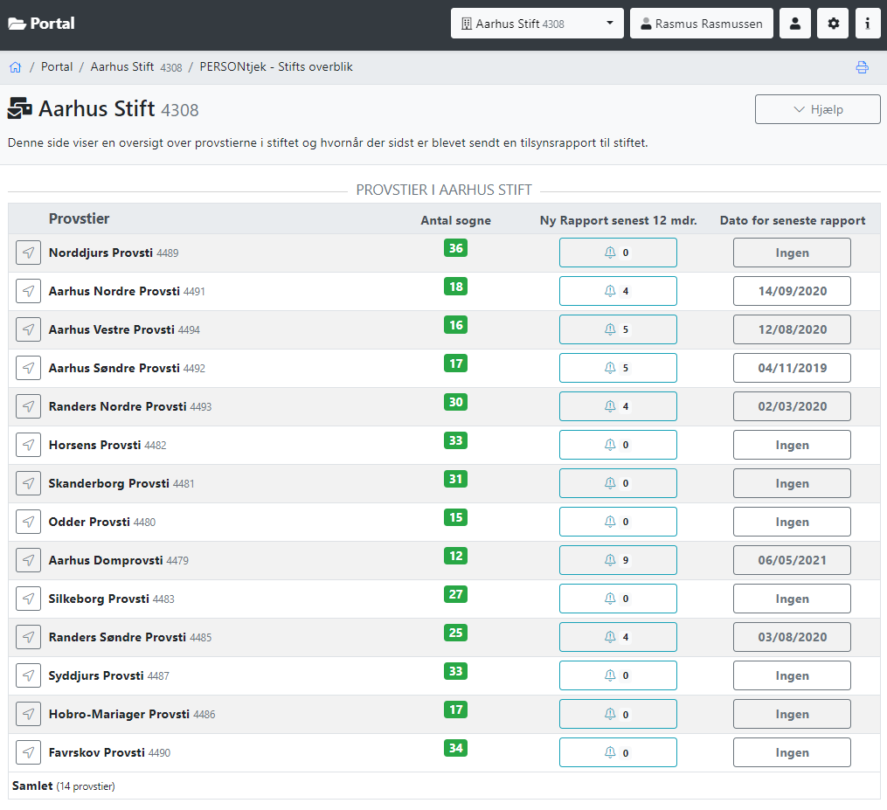Click the Syddjurs Provsti 4487 name
The image size is (887, 810).
coord(109,676)
